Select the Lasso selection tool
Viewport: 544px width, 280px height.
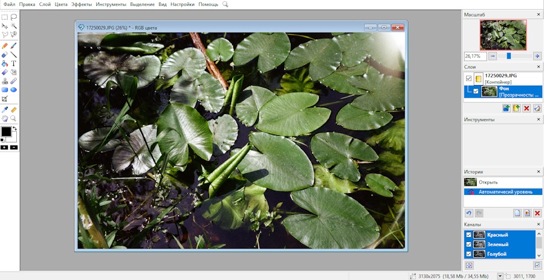[x=13, y=17]
